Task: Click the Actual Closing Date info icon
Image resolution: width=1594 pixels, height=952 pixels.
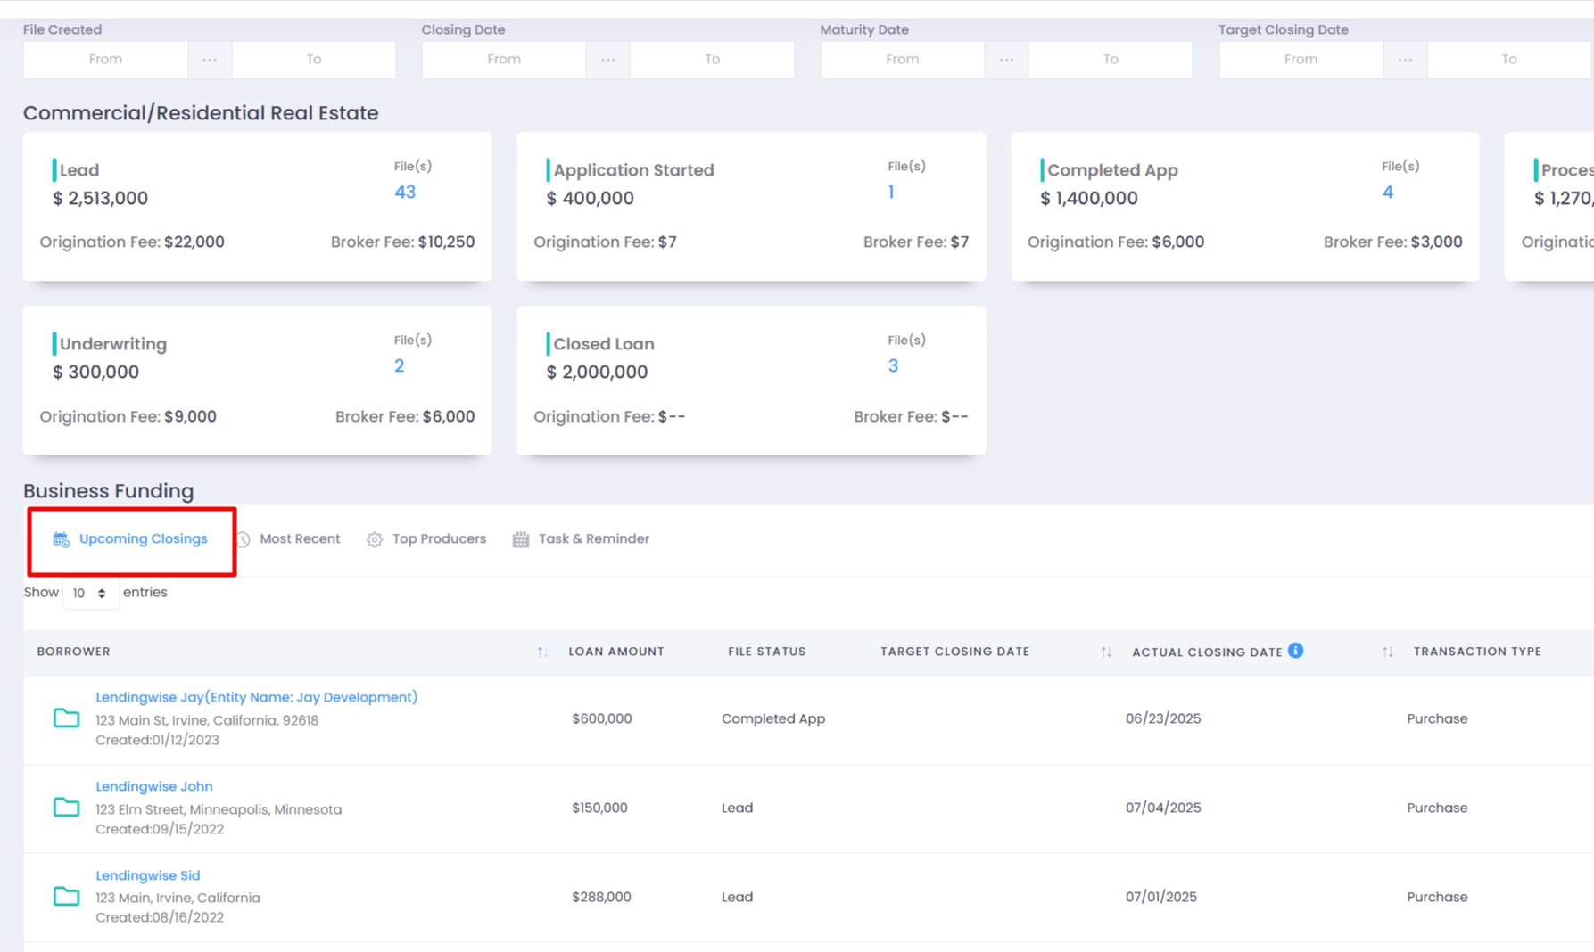Action: point(1295,651)
